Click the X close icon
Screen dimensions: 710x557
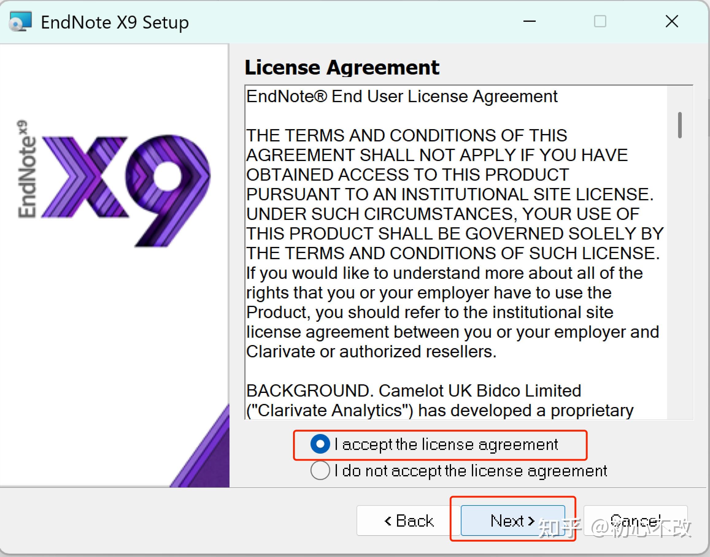[672, 21]
